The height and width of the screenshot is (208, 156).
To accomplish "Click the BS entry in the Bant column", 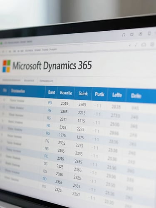I will (45, 171).
